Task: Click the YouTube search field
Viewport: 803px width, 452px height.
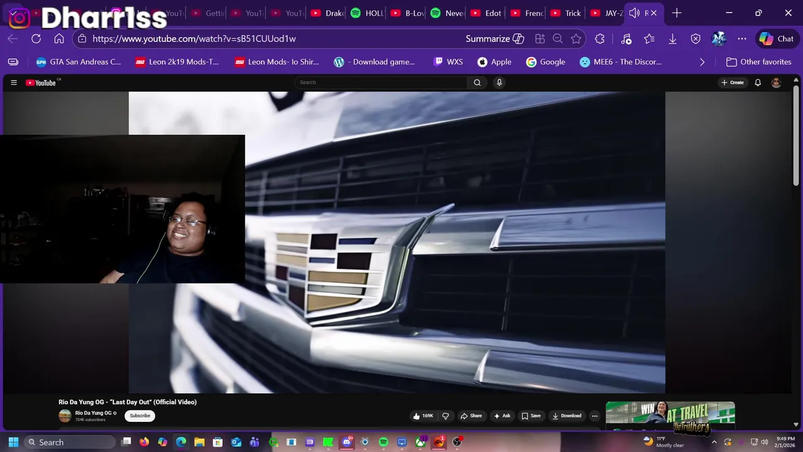Action: pyautogui.click(x=381, y=82)
